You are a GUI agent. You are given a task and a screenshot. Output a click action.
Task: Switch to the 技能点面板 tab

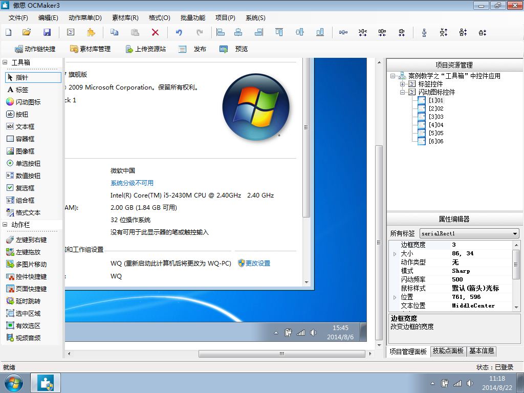448,351
